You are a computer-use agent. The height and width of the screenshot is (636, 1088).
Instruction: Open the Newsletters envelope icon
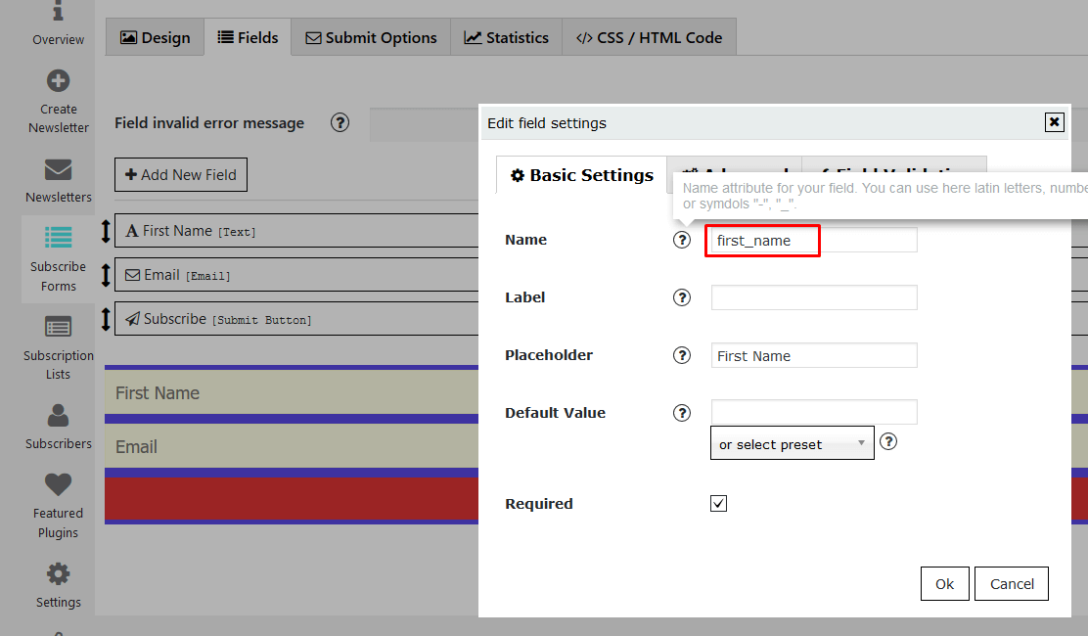tap(59, 170)
